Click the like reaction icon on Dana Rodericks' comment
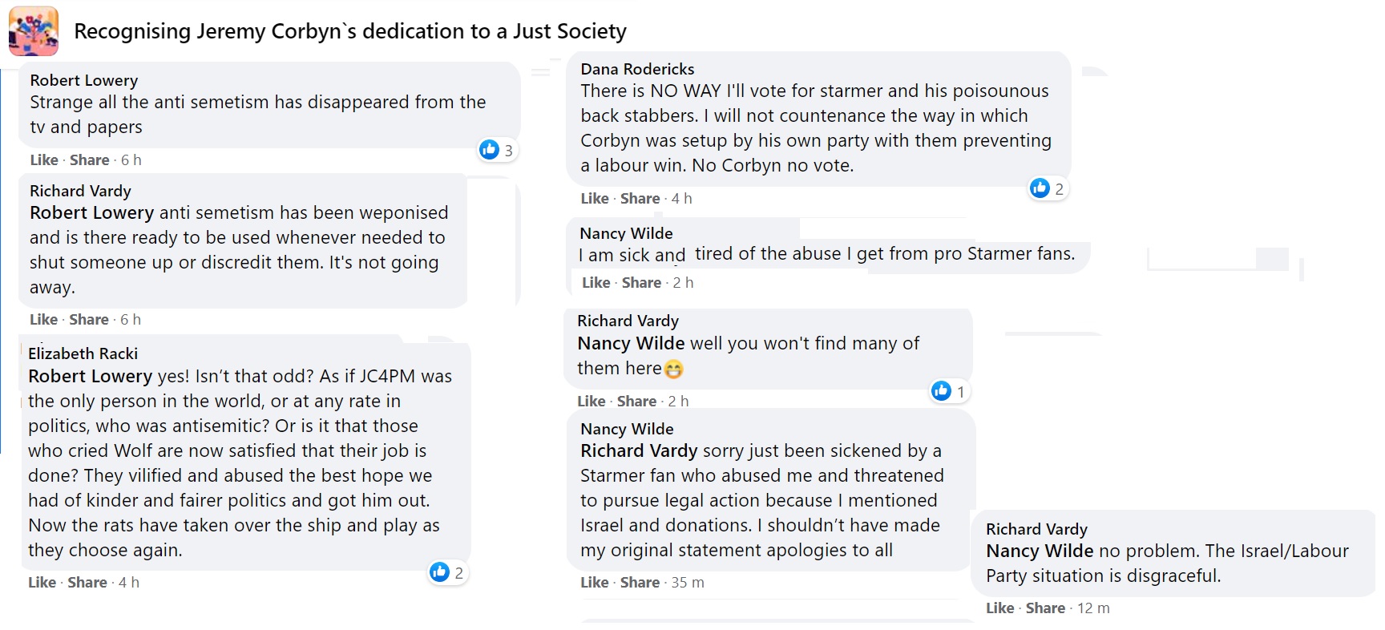Image resolution: width=1385 pixels, height=630 pixels. (1040, 188)
